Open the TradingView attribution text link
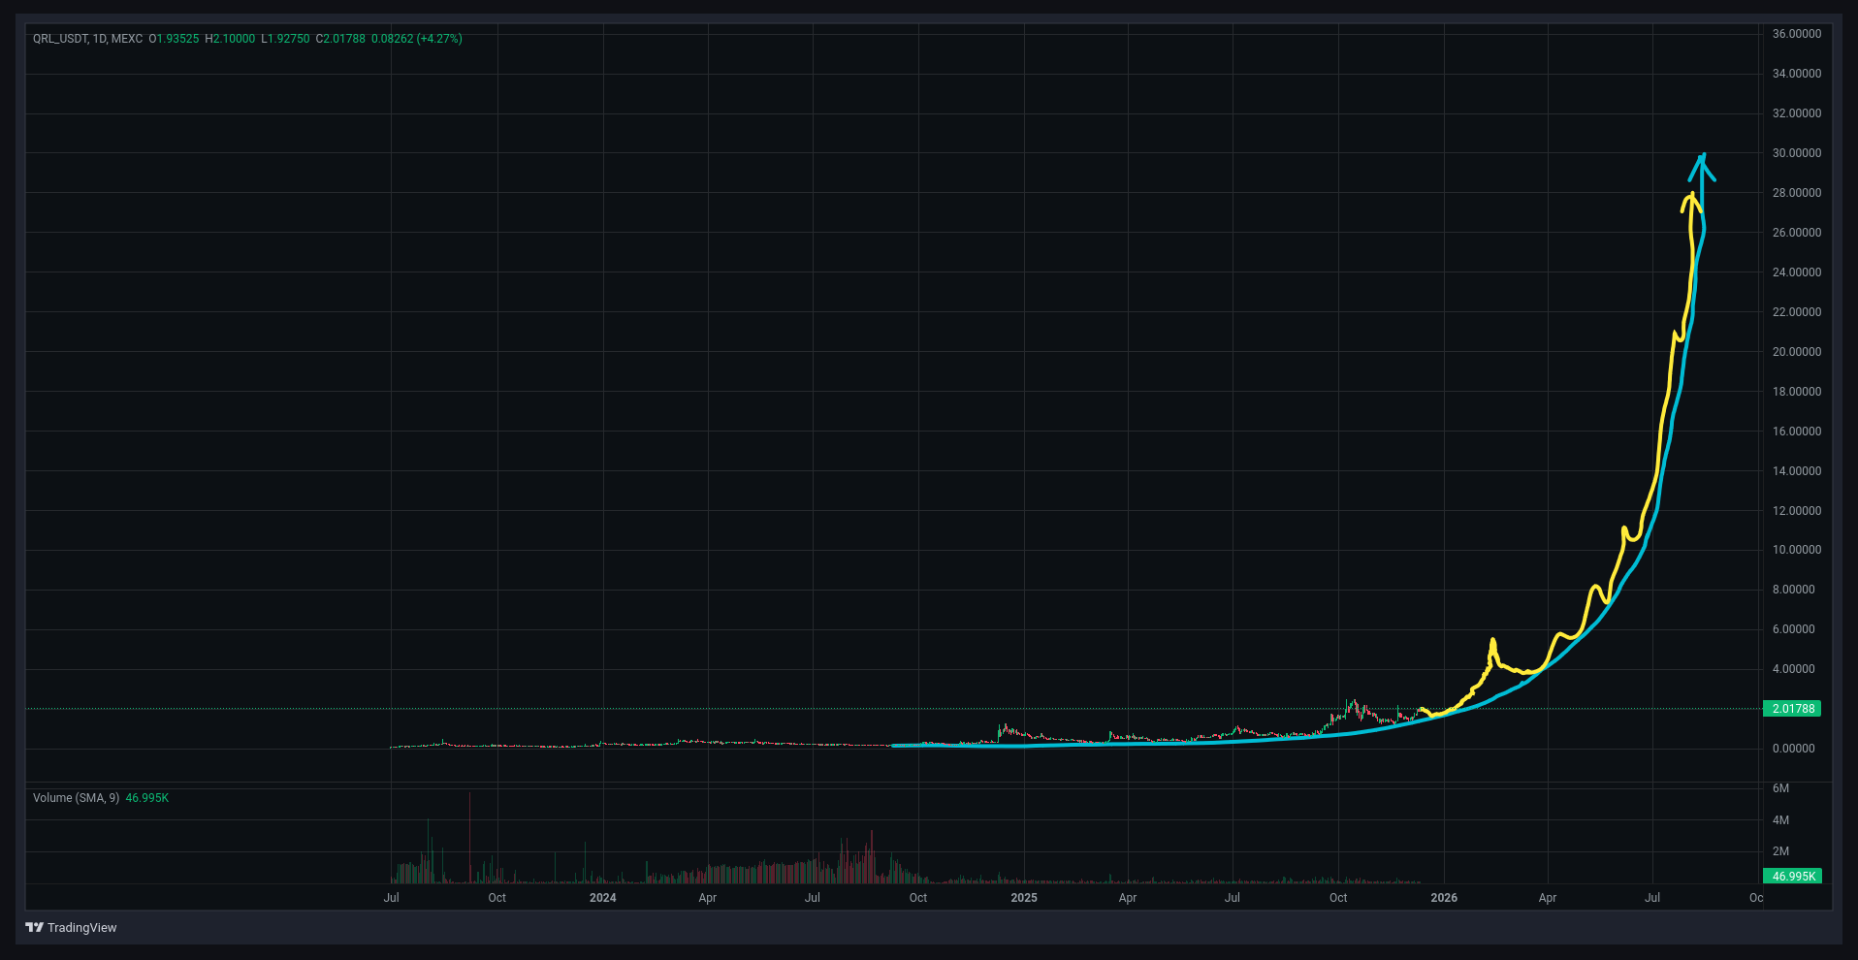1858x960 pixels. pos(81,928)
